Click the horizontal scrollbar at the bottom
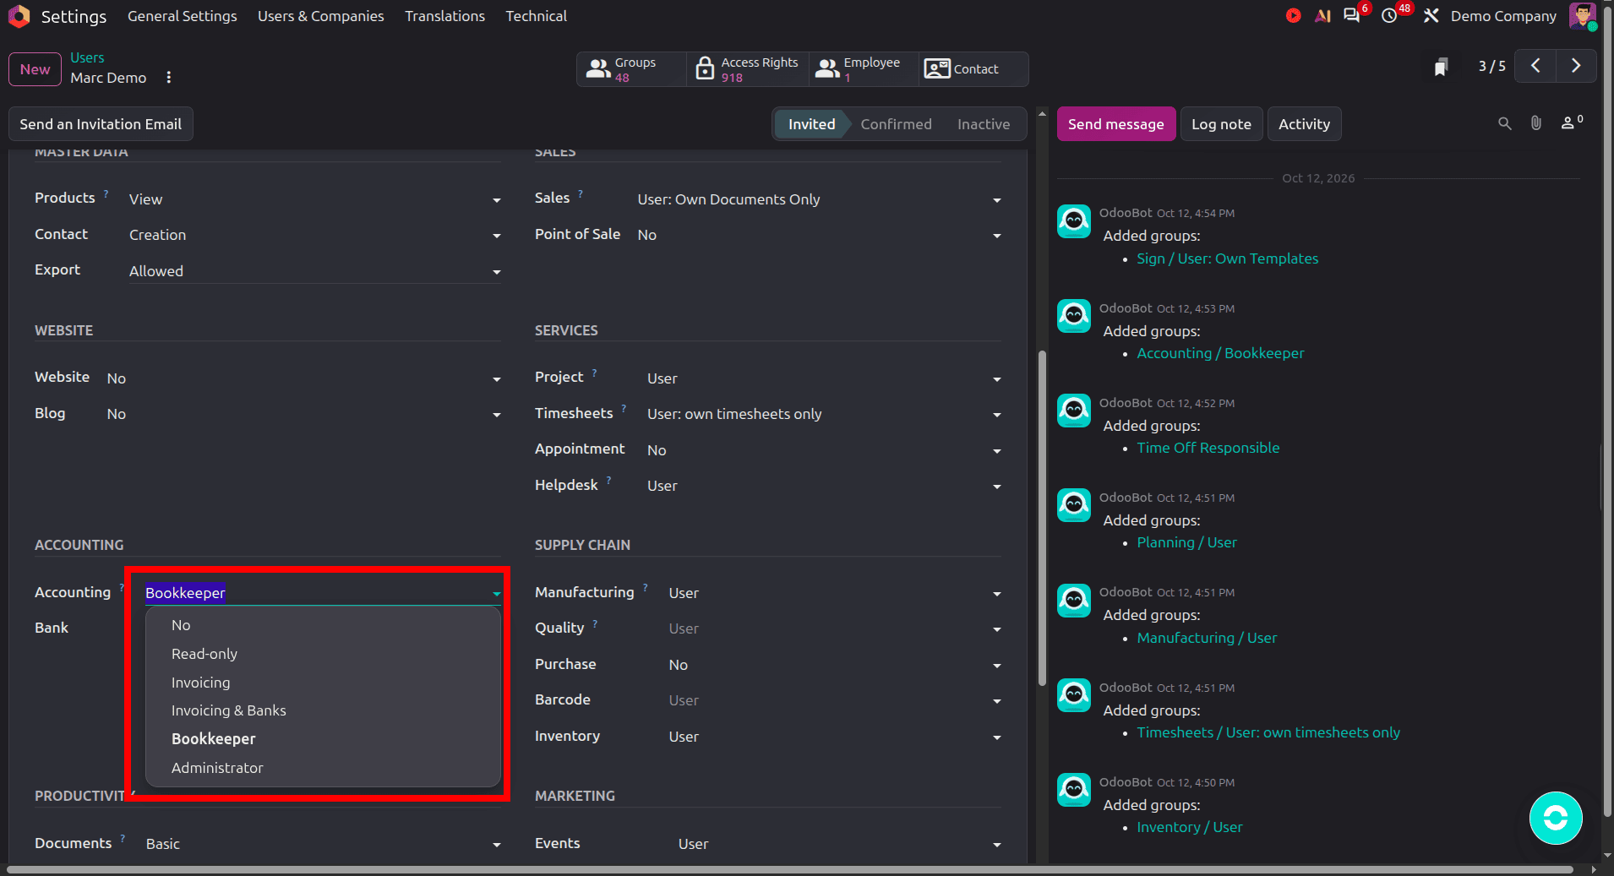The image size is (1614, 876). (790, 869)
